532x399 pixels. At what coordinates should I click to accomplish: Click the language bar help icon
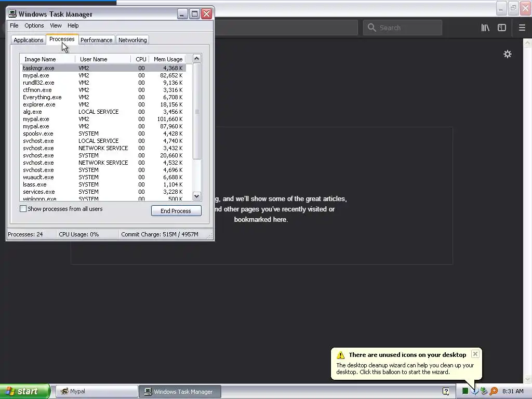(x=446, y=391)
